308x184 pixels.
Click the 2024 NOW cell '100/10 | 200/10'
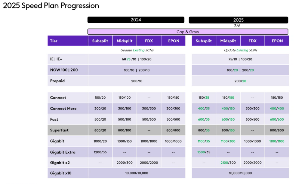click(x=137, y=70)
